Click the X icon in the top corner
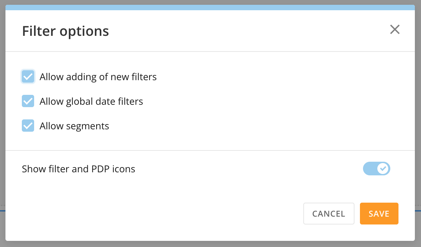Viewport: 421px width, 247px height. 395,30
